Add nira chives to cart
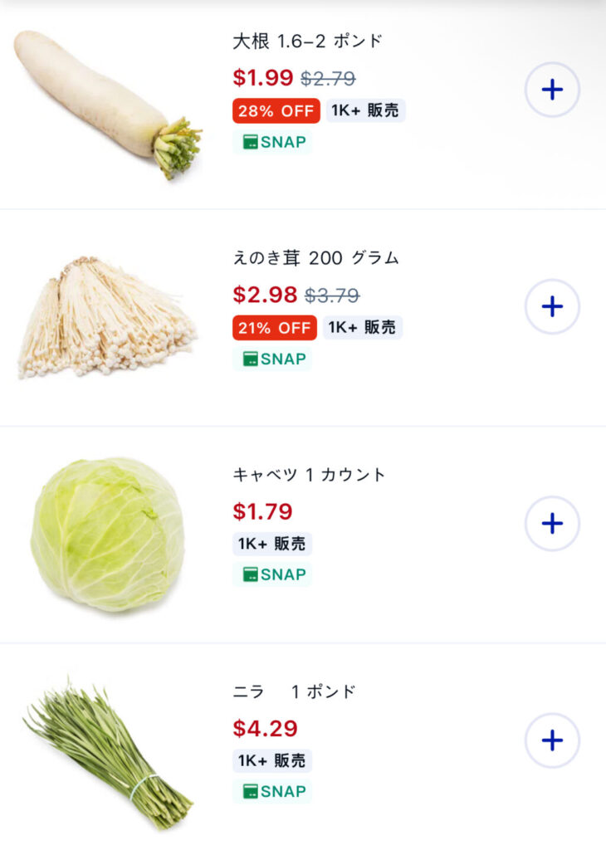Image resolution: width=606 pixels, height=850 pixels. (552, 740)
